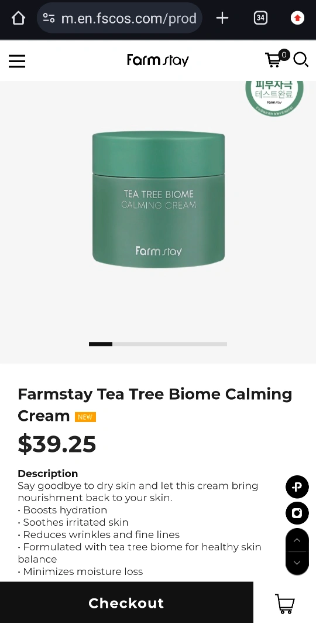The height and width of the screenshot is (623, 316).
Task: Open the hamburger navigation menu
Action: [x=17, y=61]
